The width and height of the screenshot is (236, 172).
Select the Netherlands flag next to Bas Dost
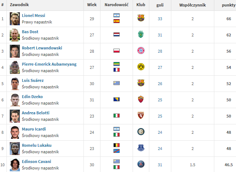(116, 34)
